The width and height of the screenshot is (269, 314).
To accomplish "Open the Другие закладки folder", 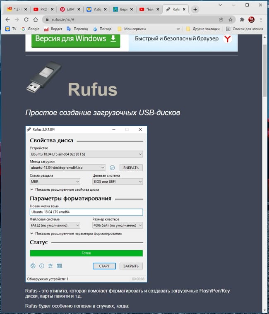I will click(203, 29).
